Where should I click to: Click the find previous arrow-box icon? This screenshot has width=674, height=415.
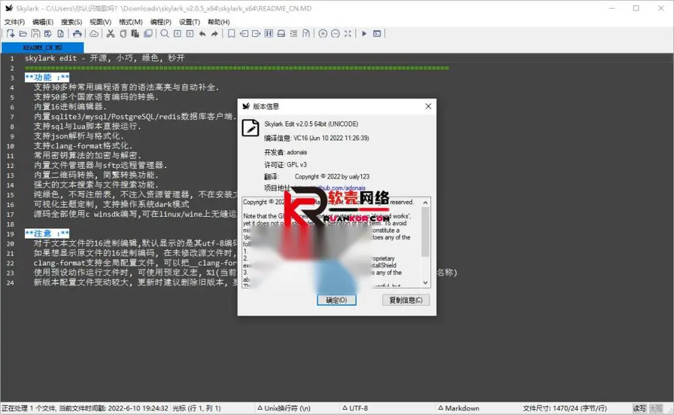point(177,34)
